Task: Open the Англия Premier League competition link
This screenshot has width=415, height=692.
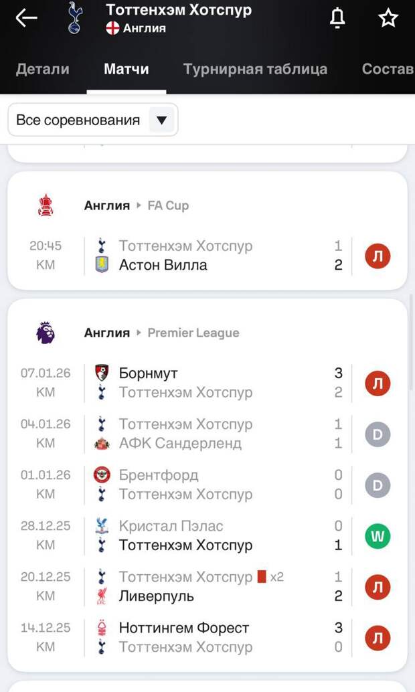Action: 161,333
